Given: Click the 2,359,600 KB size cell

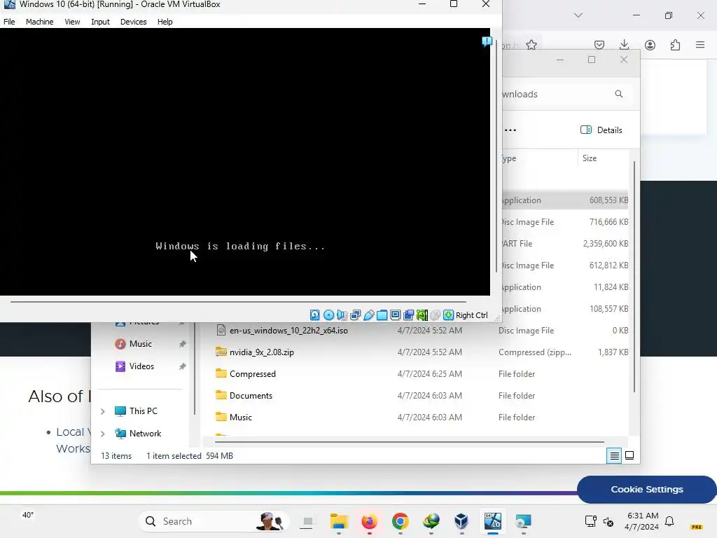Looking at the screenshot, I should click(x=606, y=244).
